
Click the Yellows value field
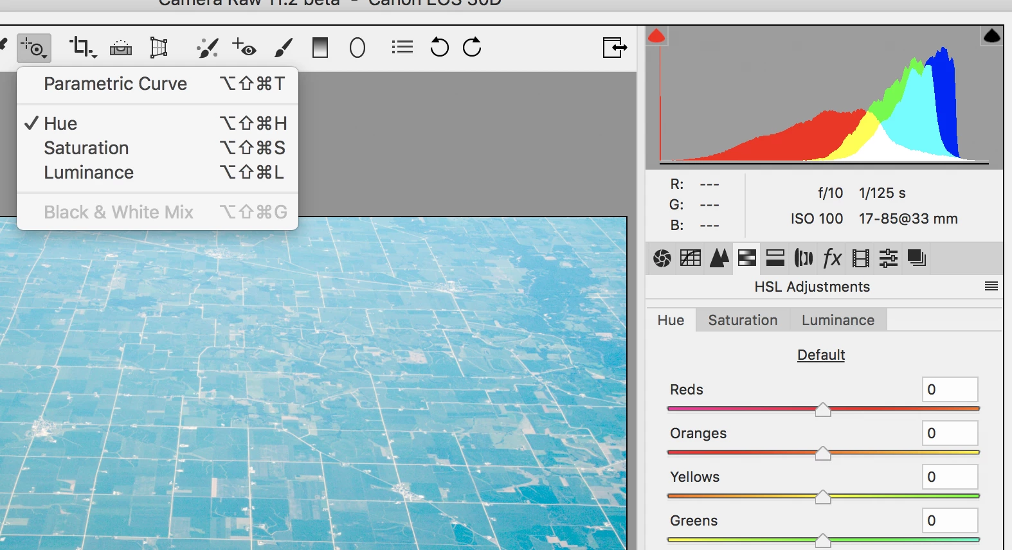(950, 477)
